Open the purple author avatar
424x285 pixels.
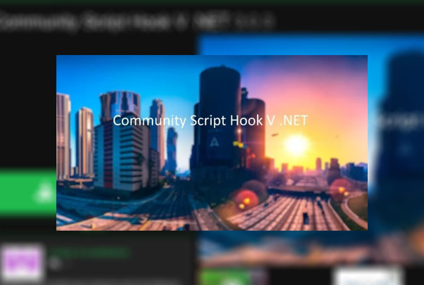pos(23,262)
